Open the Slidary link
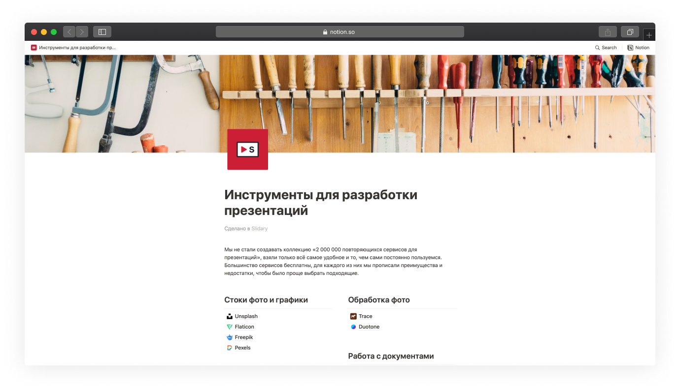This screenshot has width=680, height=392. coord(259,229)
